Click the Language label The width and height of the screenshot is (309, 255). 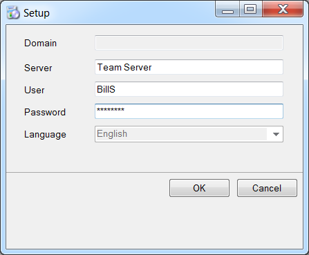(45, 135)
